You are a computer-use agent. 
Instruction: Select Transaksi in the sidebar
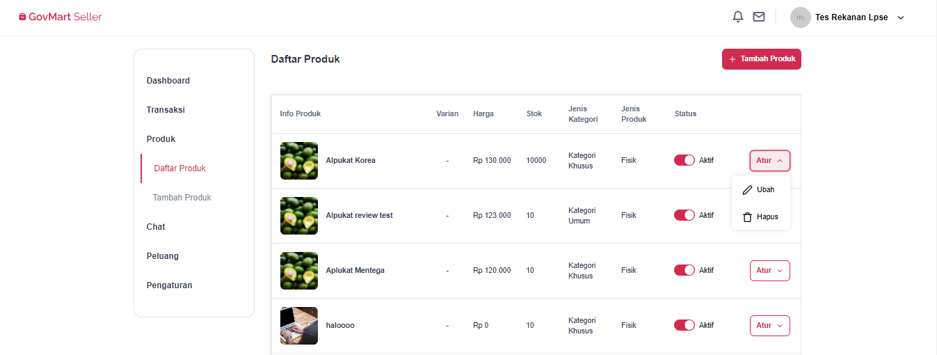[x=166, y=110]
